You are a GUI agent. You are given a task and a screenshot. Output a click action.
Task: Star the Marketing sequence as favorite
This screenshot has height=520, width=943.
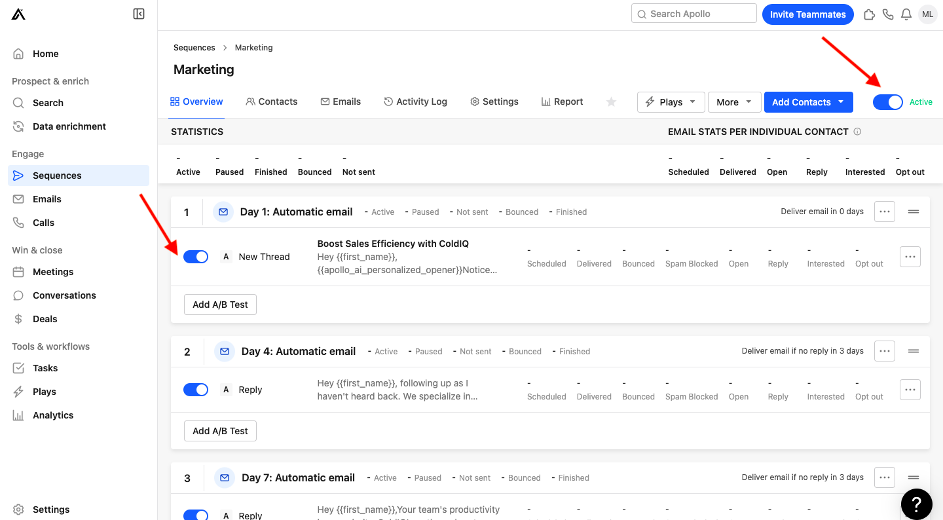(x=611, y=102)
